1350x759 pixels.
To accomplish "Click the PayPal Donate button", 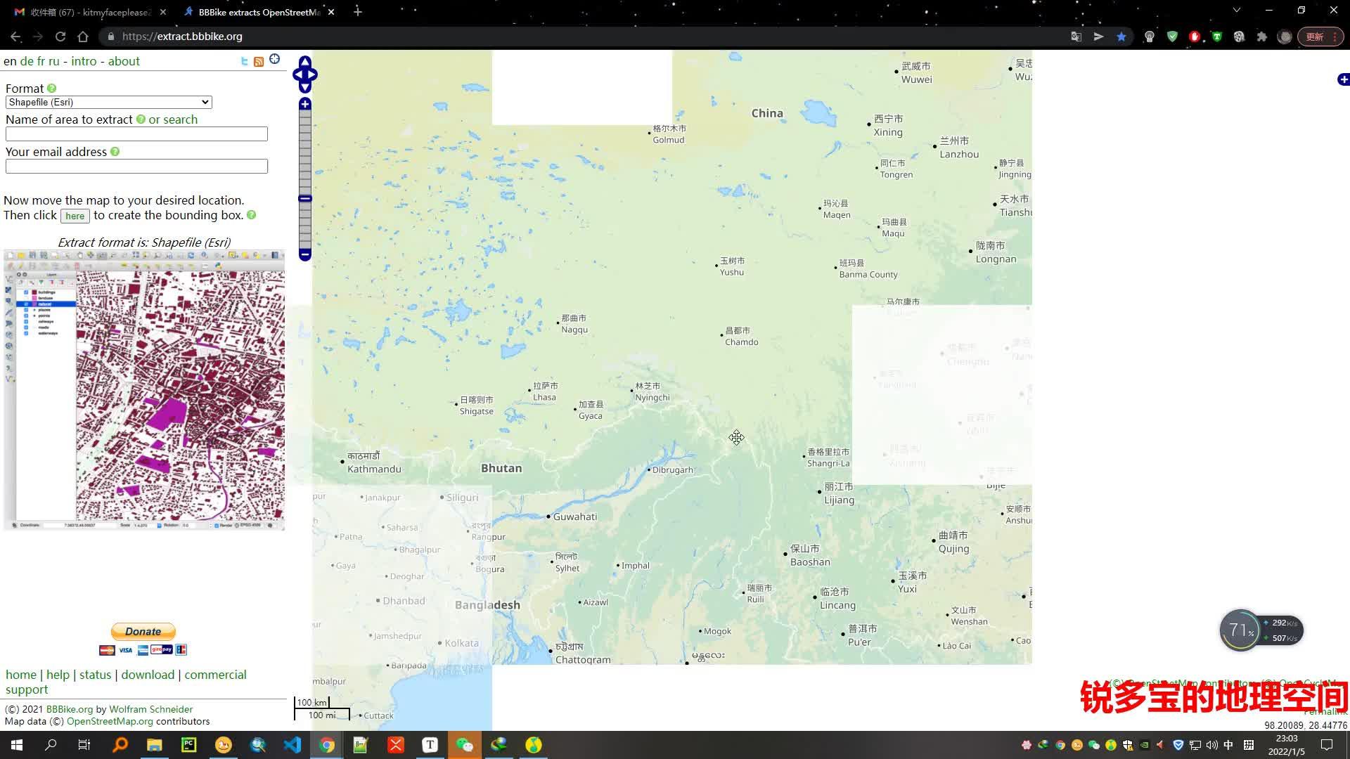I will point(143,631).
